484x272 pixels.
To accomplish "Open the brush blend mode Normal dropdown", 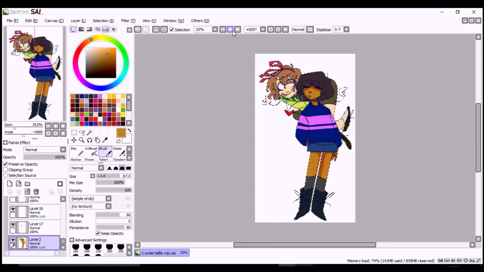I will click(101, 168).
